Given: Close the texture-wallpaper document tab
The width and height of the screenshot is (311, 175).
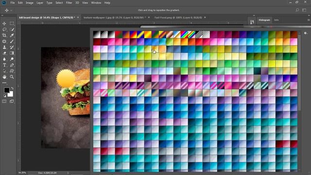Looking at the screenshot, I should pos(149,17).
